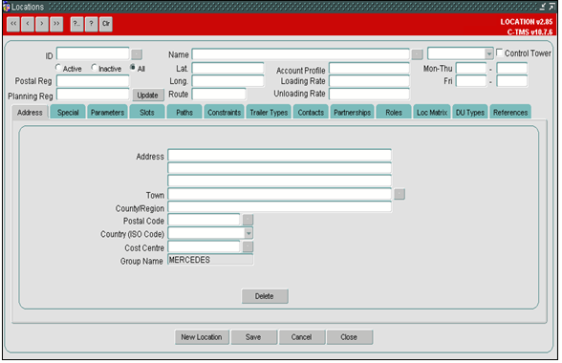The width and height of the screenshot is (562, 363).
Task: Enable the Control Tower checkbox
Action: click(x=499, y=53)
